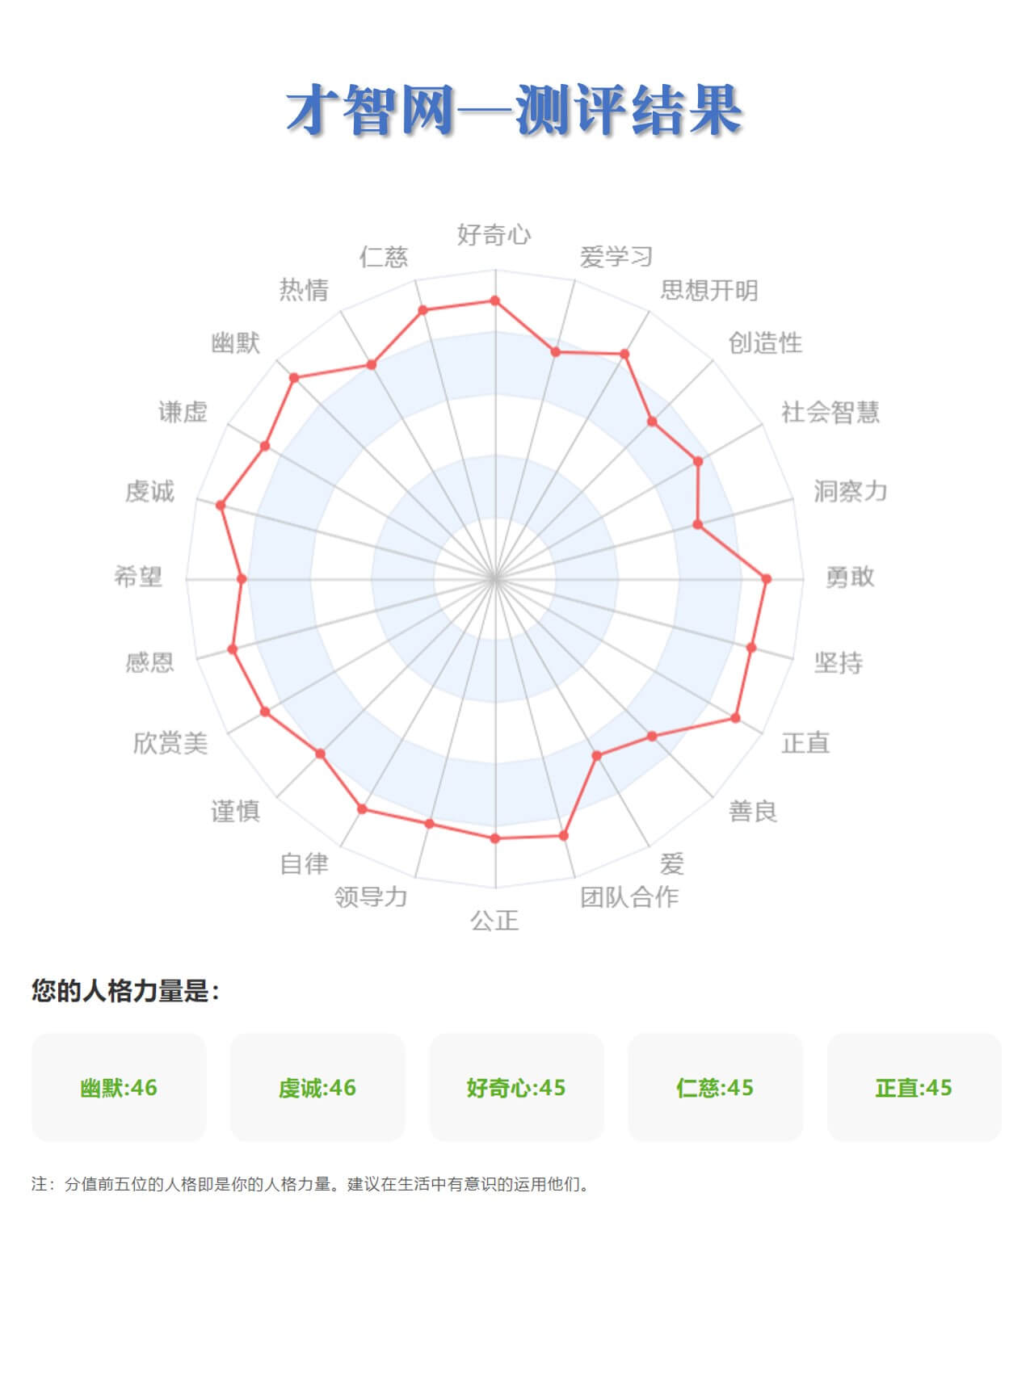This screenshot has width=1030, height=1373.
Task: Select the 公正 data point on radar chart
Action: [495, 838]
